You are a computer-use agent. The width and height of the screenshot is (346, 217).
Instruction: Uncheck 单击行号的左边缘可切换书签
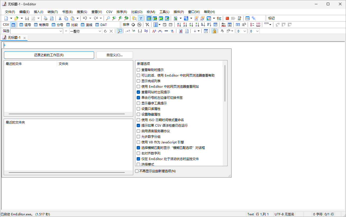138,98
